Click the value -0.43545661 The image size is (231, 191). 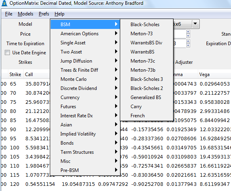pyautogui.click(x=147, y=147)
